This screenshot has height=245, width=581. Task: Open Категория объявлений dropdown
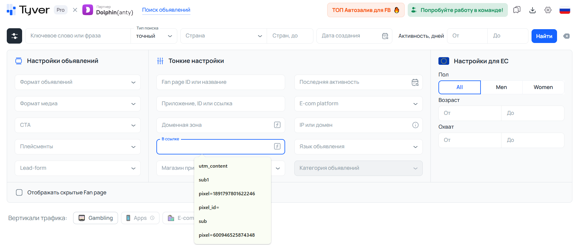tap(359, 168)
